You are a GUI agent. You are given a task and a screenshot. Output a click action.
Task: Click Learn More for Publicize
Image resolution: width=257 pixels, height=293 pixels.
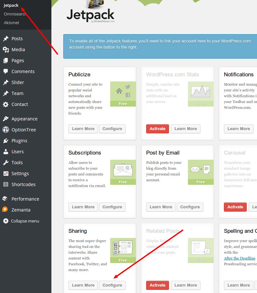pos(83,129)
